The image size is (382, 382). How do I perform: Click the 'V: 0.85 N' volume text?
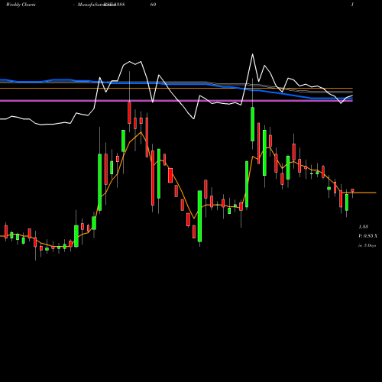367,236
